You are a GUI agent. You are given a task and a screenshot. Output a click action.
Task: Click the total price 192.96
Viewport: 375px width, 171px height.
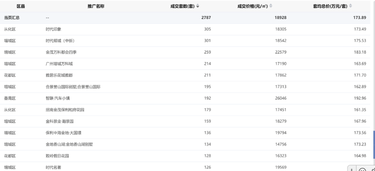(360, 98)
